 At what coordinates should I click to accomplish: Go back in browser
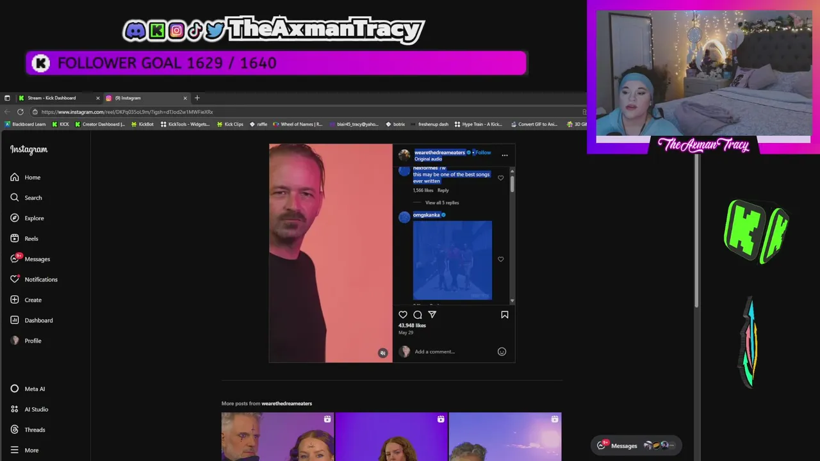(8, 111)
